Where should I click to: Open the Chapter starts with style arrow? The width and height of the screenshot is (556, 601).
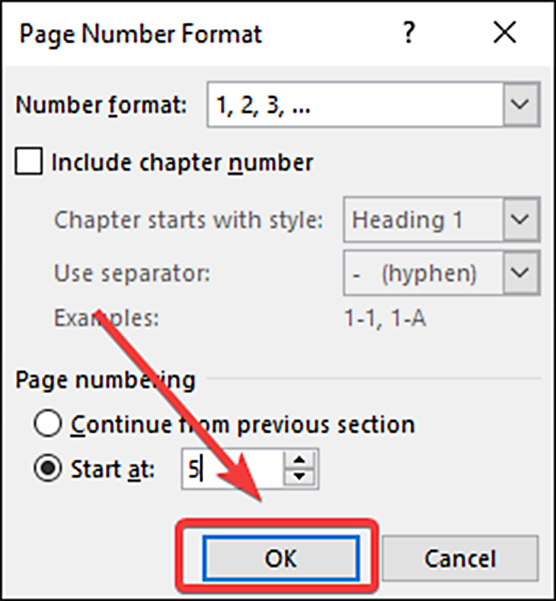(521, 219)
